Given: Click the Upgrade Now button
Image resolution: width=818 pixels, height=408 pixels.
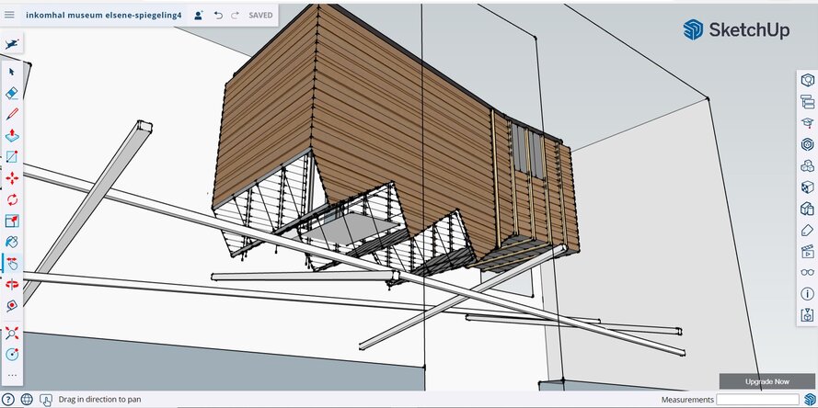Looking at the screenshot, I should (x=766, y=381).
